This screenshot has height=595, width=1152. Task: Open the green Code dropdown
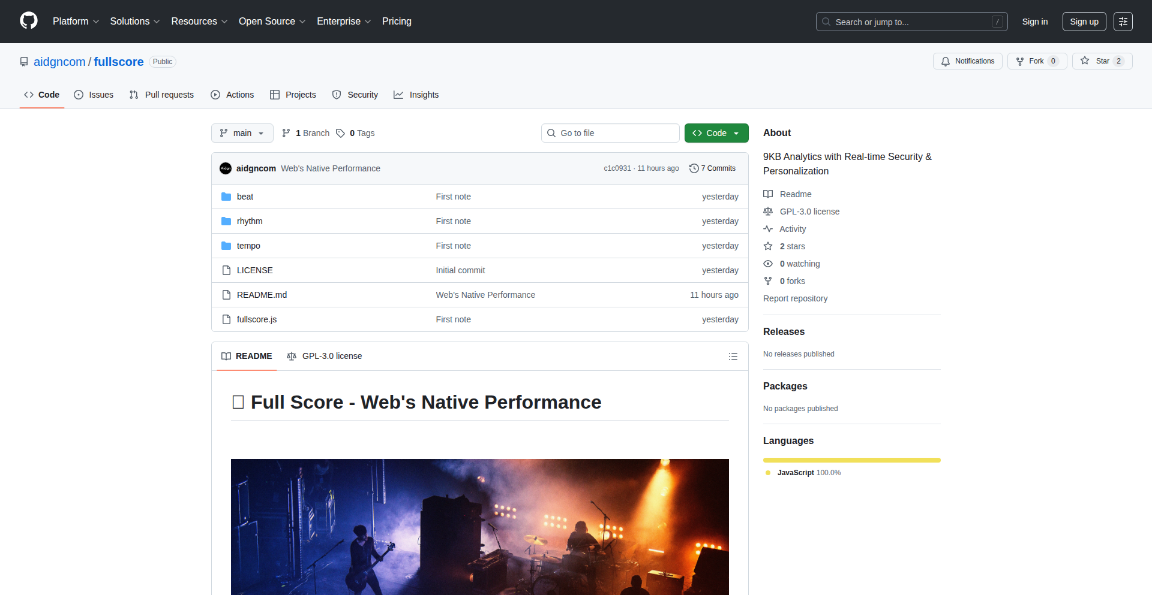716,133
